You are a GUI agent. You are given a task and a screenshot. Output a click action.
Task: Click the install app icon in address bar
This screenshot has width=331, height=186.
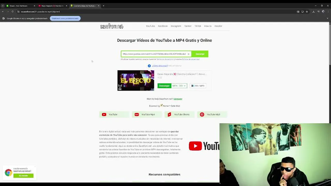303,12
